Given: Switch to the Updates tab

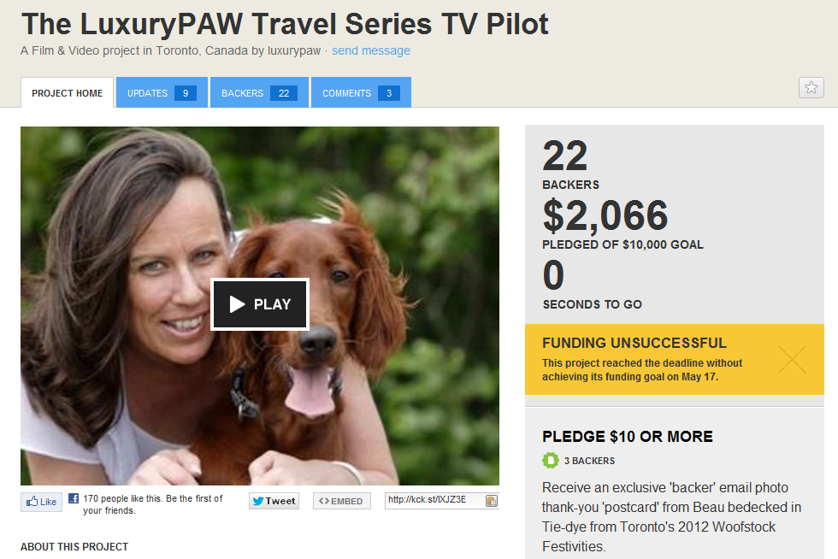Looking at the screenshot, I should tap(162, 92).
